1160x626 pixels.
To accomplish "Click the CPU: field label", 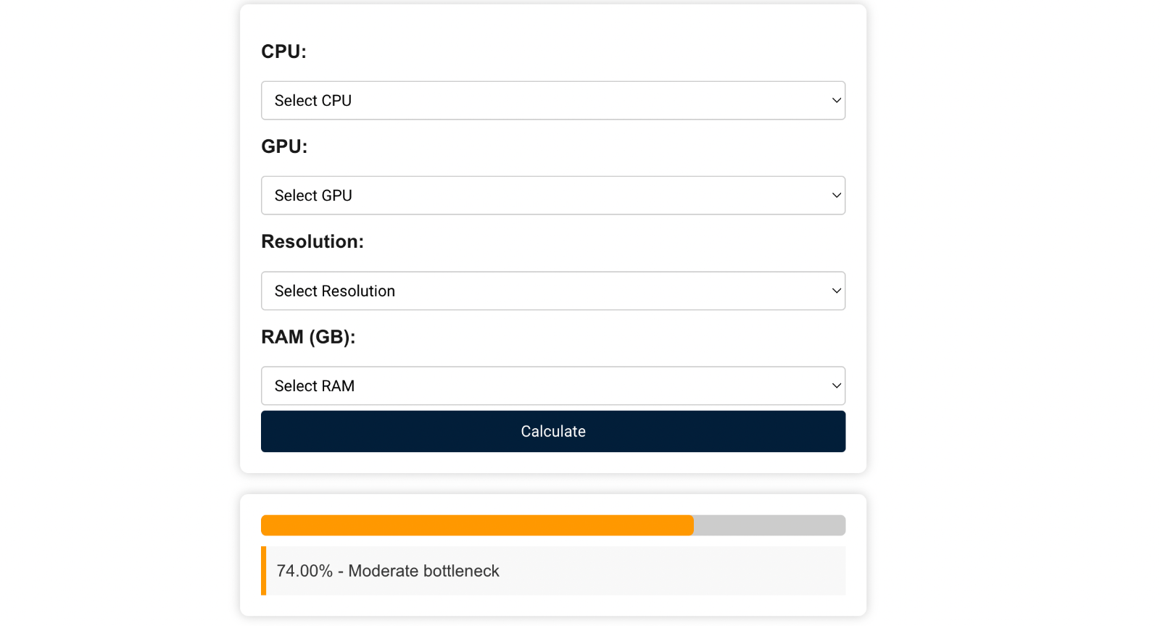I will 283,51.
